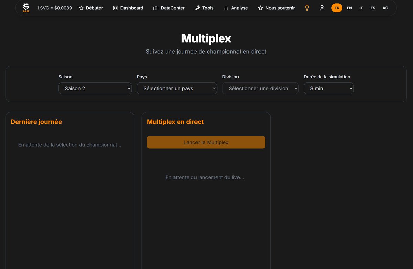The height and width of the screenshot is (269, 413).
Task: Click the SVC Base logo icon
Action: (26, 8)
